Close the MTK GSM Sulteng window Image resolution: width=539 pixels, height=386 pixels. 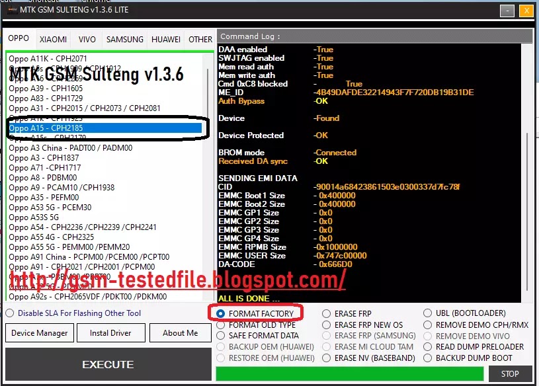[526, 11]
